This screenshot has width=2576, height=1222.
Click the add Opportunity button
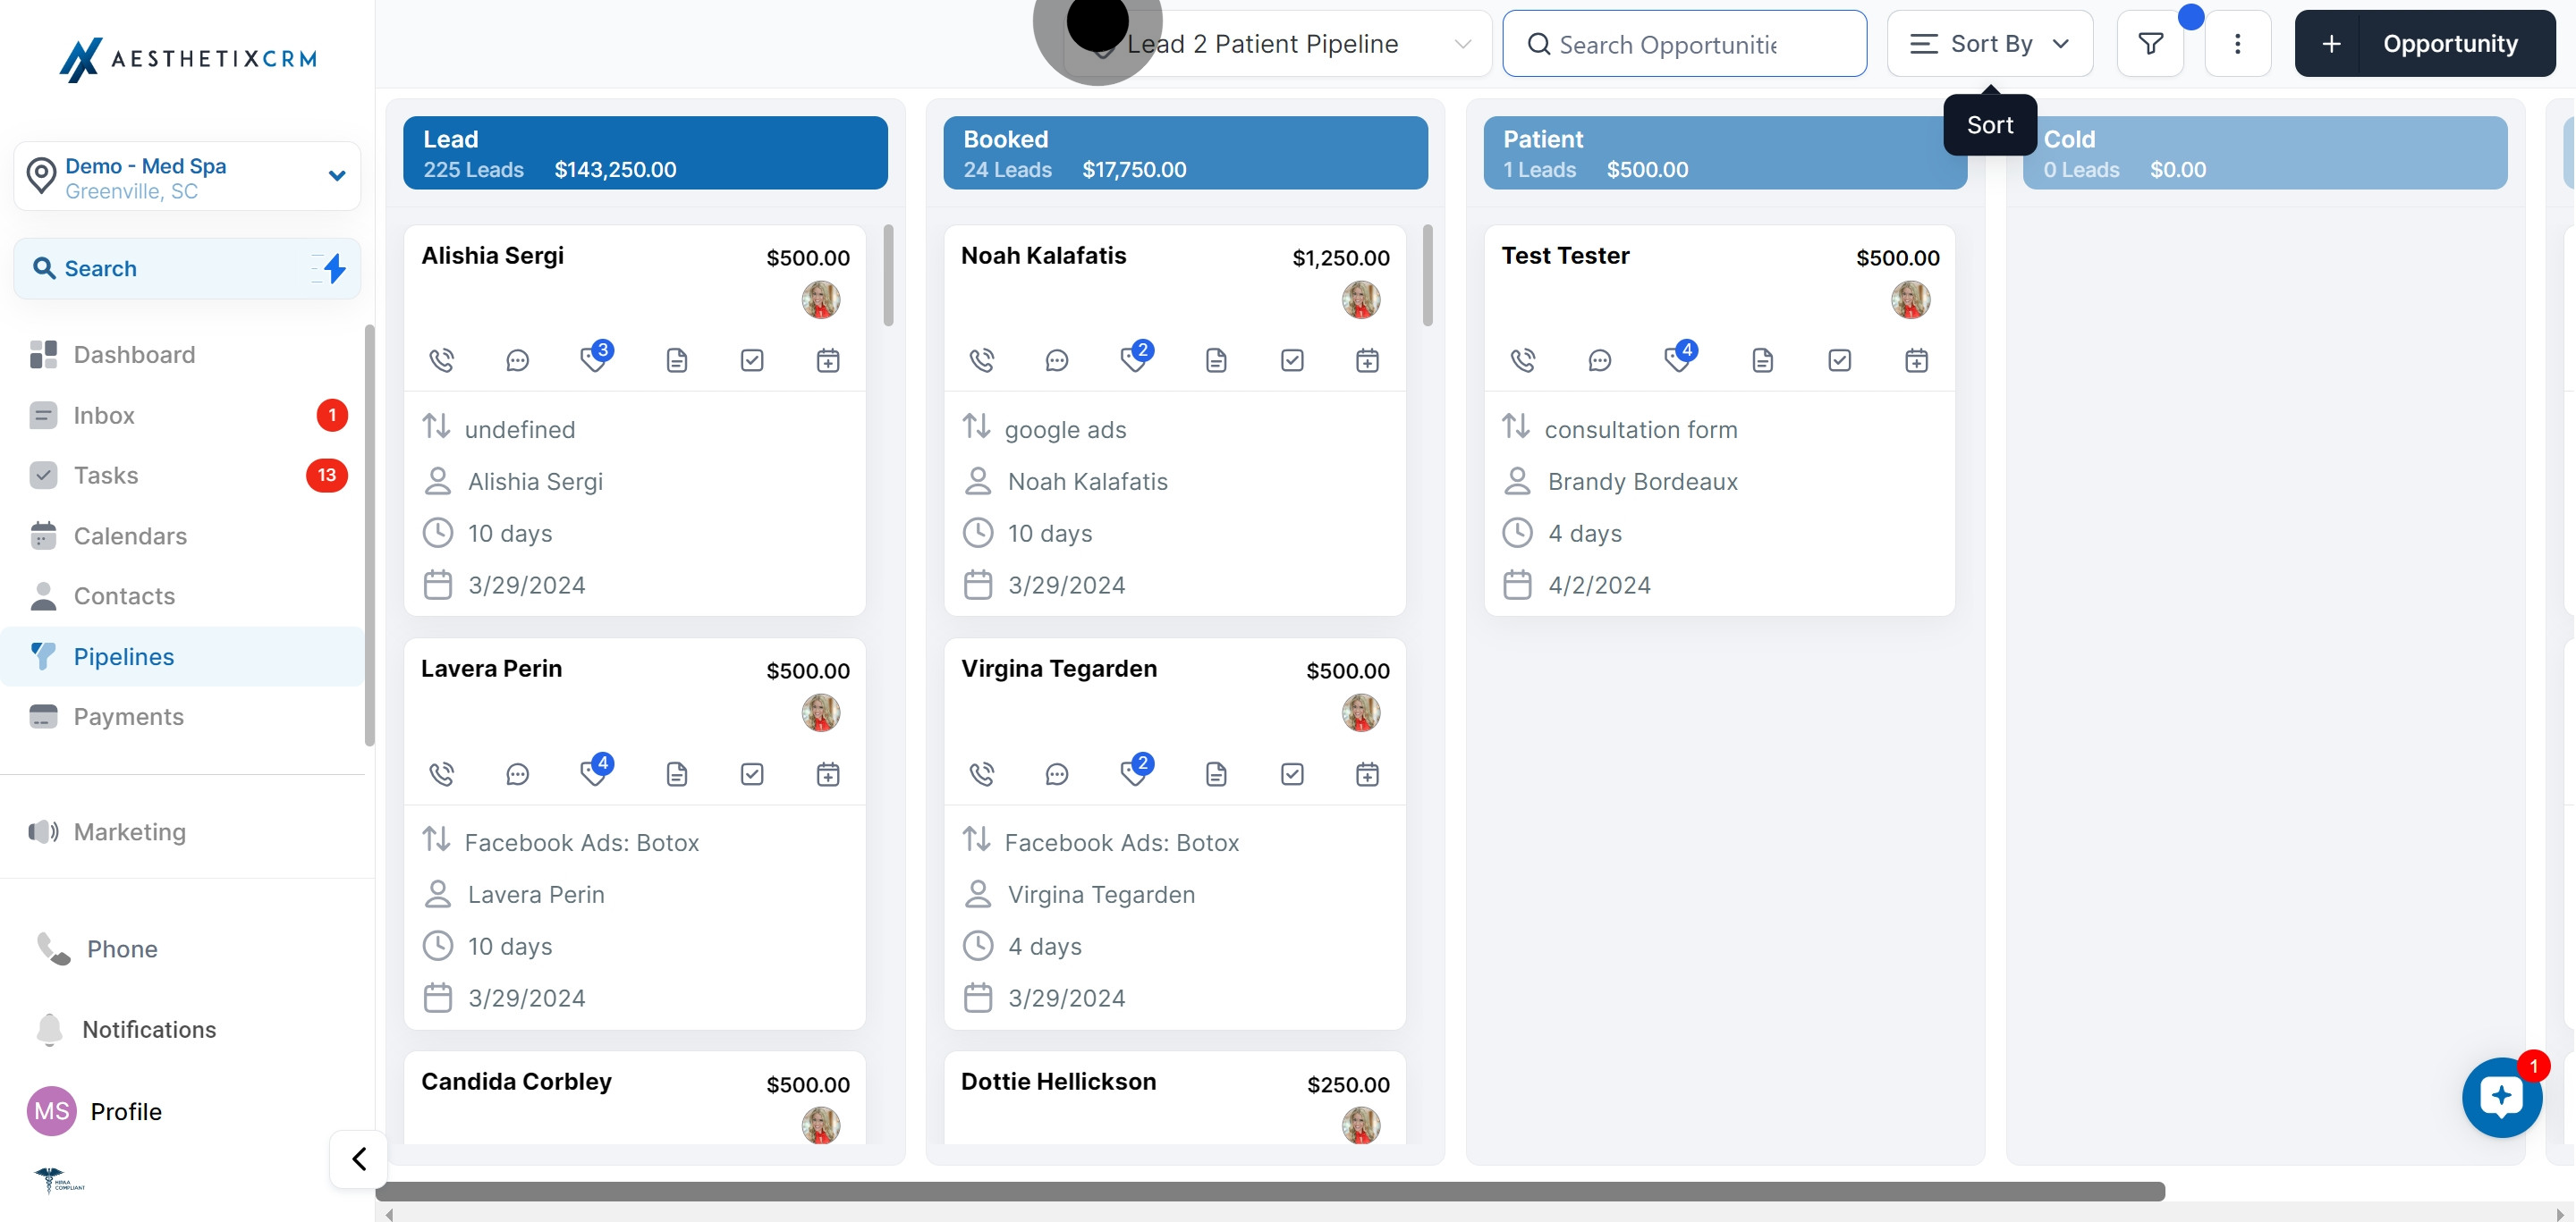[2425, 44]
